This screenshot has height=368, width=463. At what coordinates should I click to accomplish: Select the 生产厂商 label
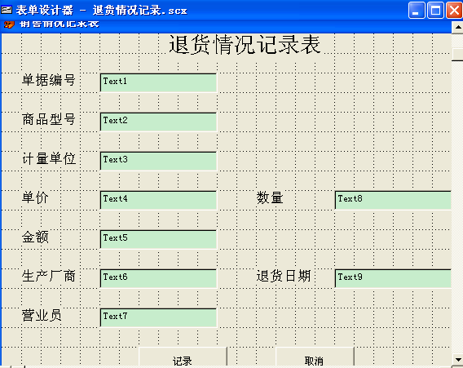pos(49,276)
